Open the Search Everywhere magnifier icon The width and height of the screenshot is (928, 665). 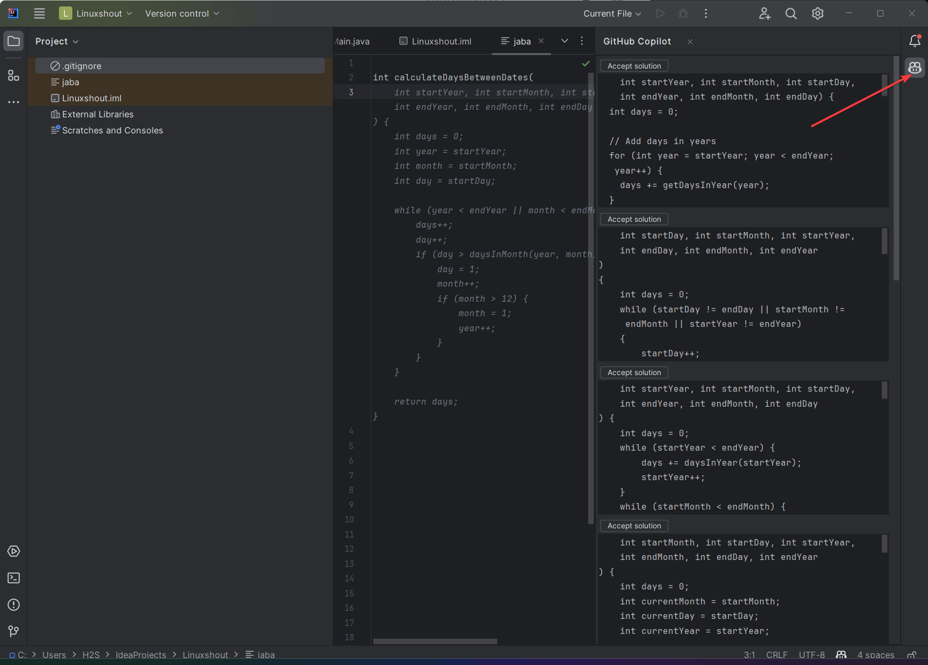791,13
